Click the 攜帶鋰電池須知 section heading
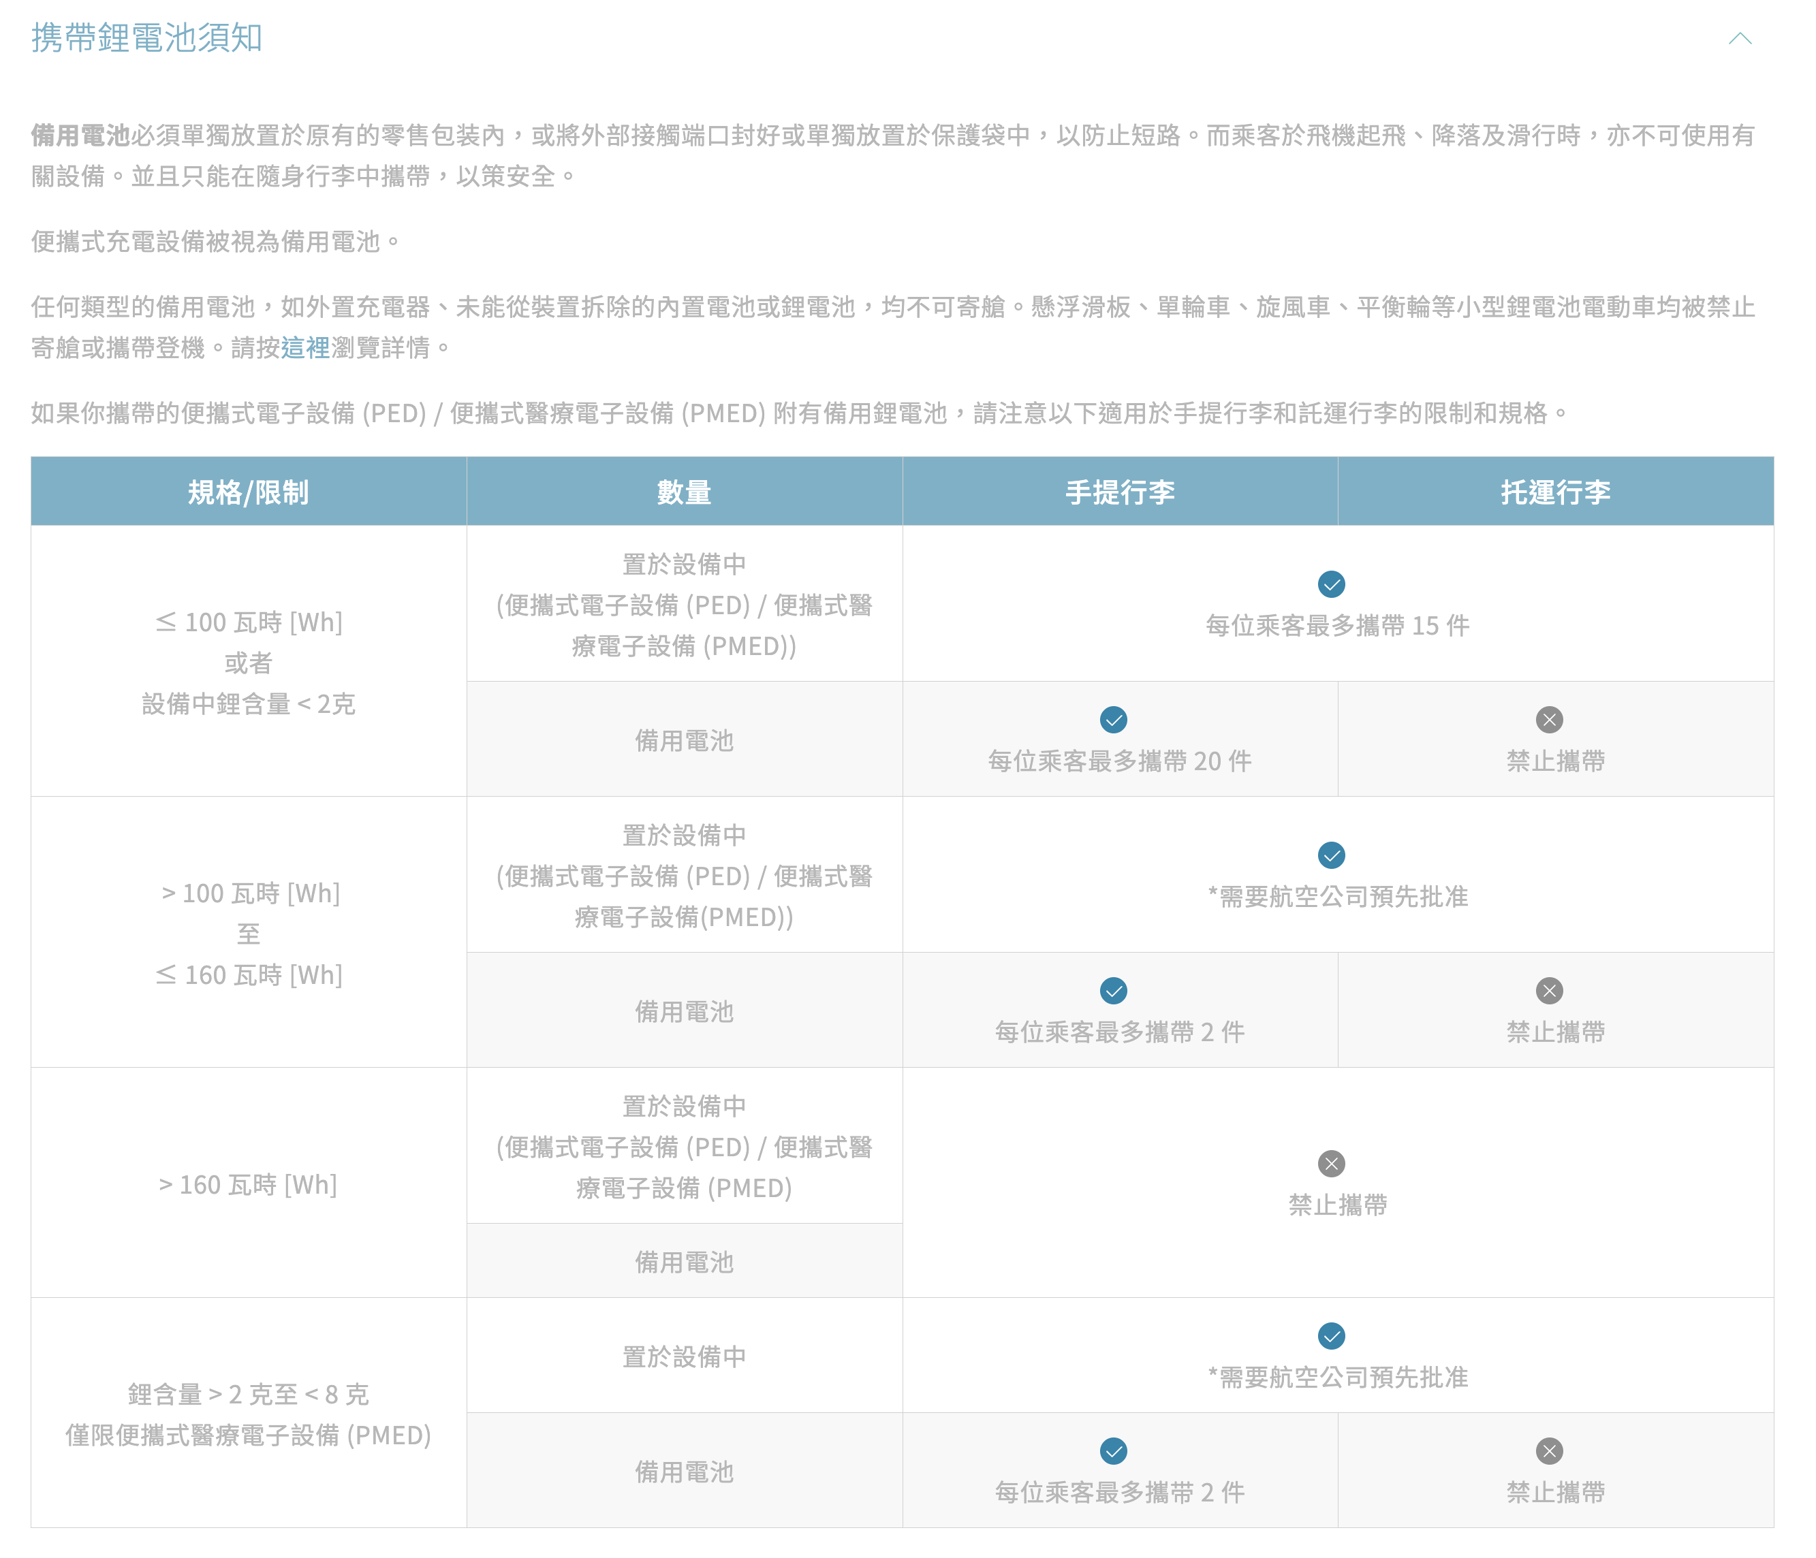Image resolution: width=1816 pixels, height=1558 pixels. 147,37
